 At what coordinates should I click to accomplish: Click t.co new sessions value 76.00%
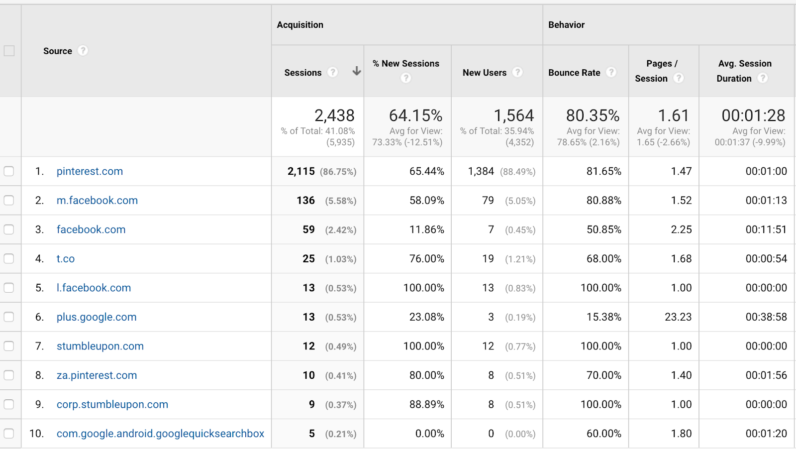pos(427,258)
